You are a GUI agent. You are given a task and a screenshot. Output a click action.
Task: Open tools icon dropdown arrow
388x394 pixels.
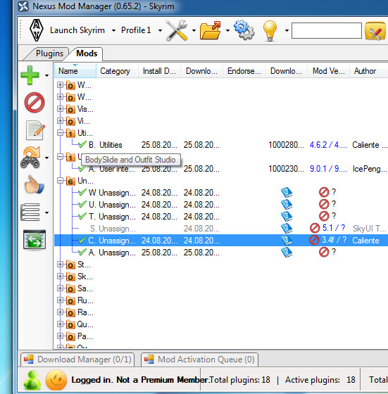click(x=194, y=31)
